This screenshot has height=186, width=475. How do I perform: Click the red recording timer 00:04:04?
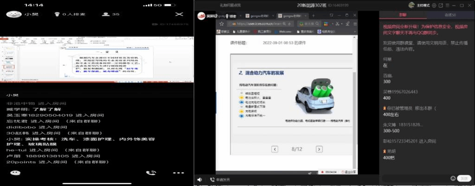pos(329,172)
